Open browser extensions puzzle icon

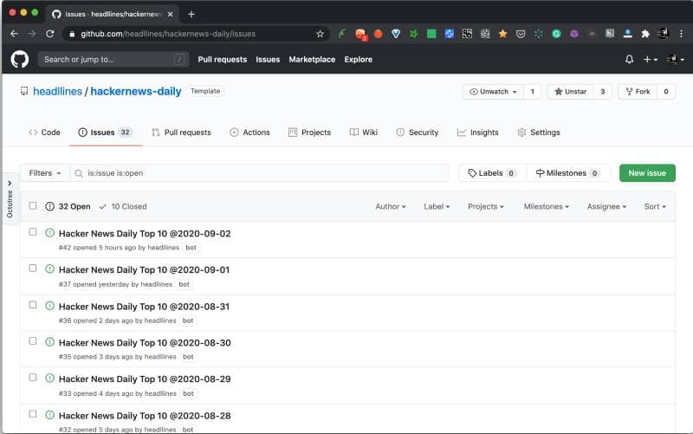click(645, 34)
